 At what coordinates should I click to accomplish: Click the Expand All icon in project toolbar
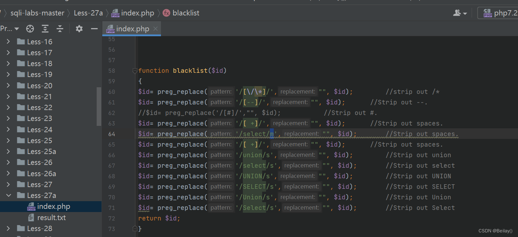pyautogui.click(x=45, y=29)
